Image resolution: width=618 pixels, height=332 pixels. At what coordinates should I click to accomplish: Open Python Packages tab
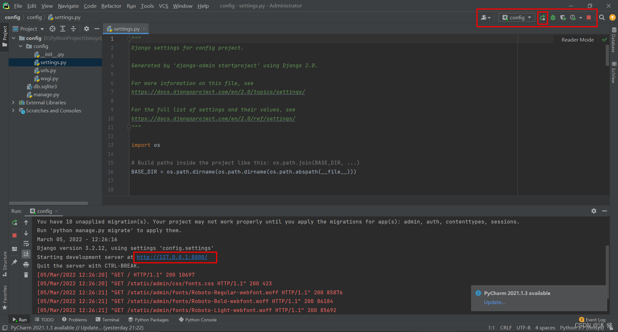[148, 320]
